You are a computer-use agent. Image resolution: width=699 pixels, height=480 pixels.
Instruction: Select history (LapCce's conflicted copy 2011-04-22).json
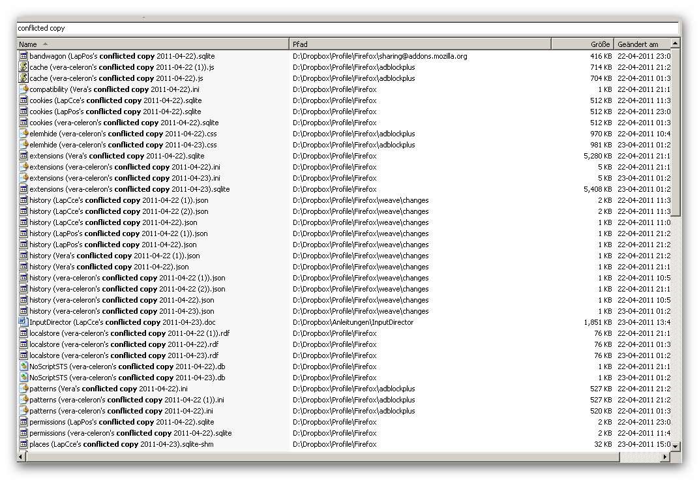(x=113, y=222)
